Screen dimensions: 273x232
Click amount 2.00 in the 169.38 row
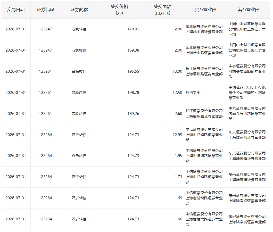[178, 50]
